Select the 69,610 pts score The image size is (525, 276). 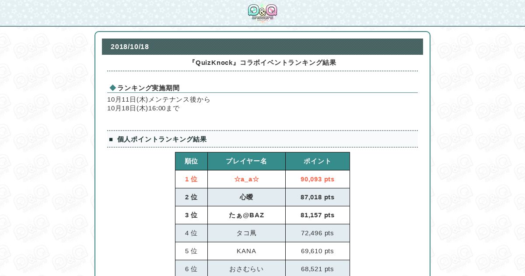coord(318,251)
